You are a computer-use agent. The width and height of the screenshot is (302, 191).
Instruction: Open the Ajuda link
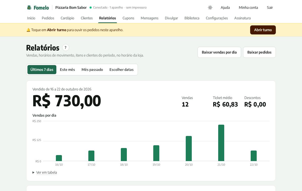pyautogui.click(x=225, y=8)
